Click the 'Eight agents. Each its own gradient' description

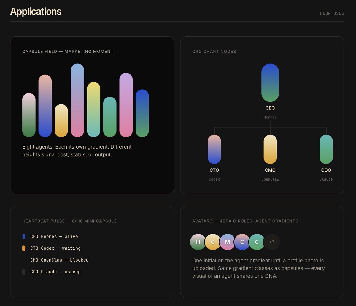point(77,151)
